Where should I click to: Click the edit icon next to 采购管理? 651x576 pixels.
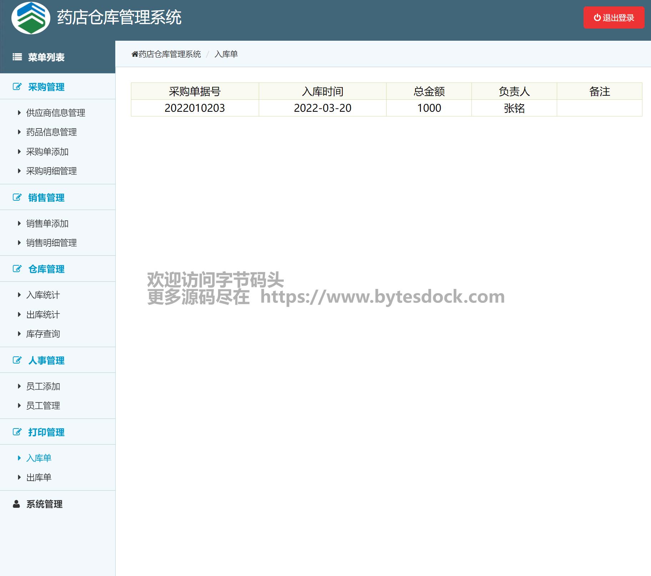17,87
